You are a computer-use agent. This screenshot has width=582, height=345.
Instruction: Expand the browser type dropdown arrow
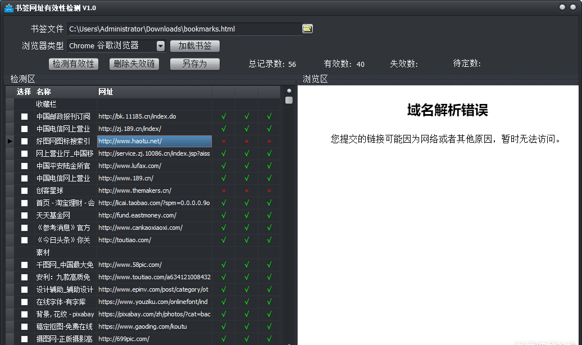click(x=160, y=46)
